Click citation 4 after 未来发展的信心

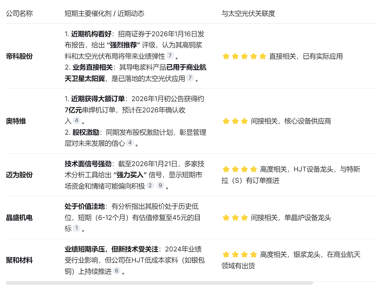[x=130, y=143]
